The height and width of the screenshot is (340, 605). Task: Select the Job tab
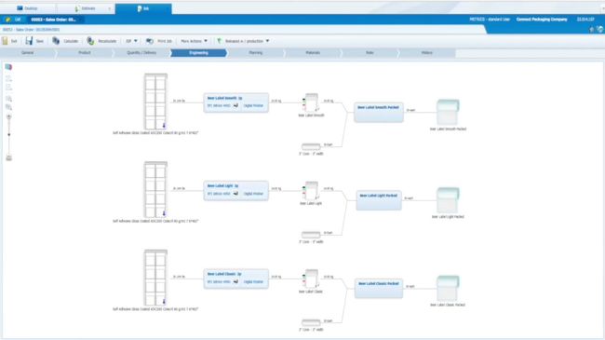click(x=143, y=8)
